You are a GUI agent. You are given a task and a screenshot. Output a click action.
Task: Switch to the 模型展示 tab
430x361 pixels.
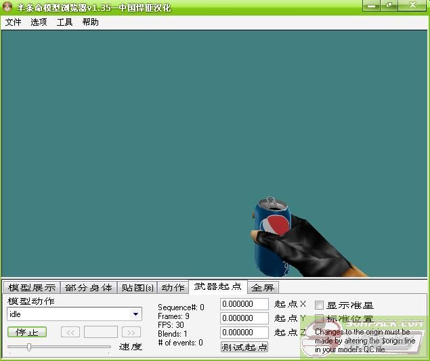tap(31, 288)
